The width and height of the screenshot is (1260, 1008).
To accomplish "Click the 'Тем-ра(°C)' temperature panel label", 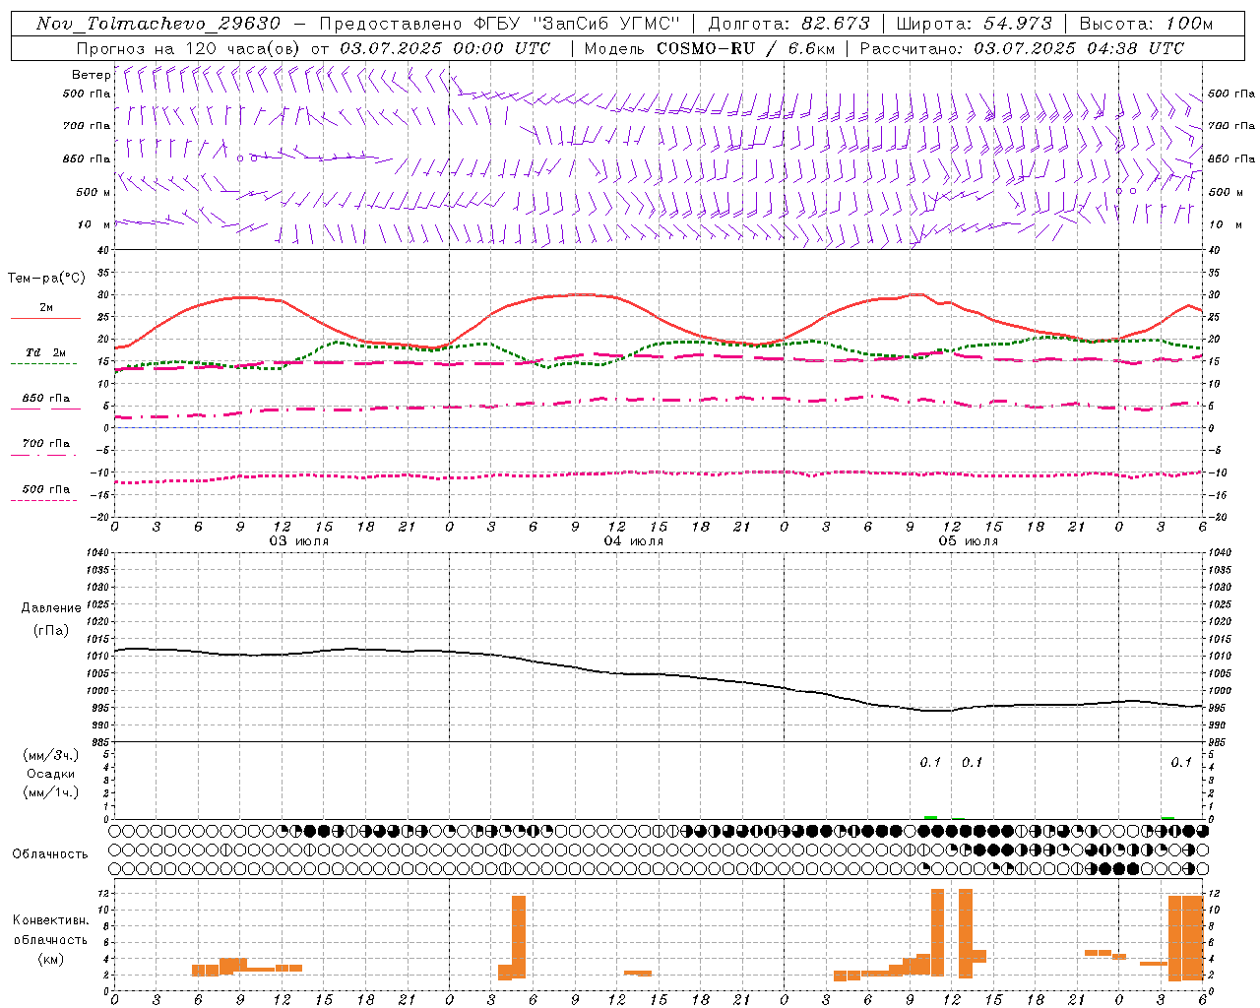I will click(x=46, y=279).
